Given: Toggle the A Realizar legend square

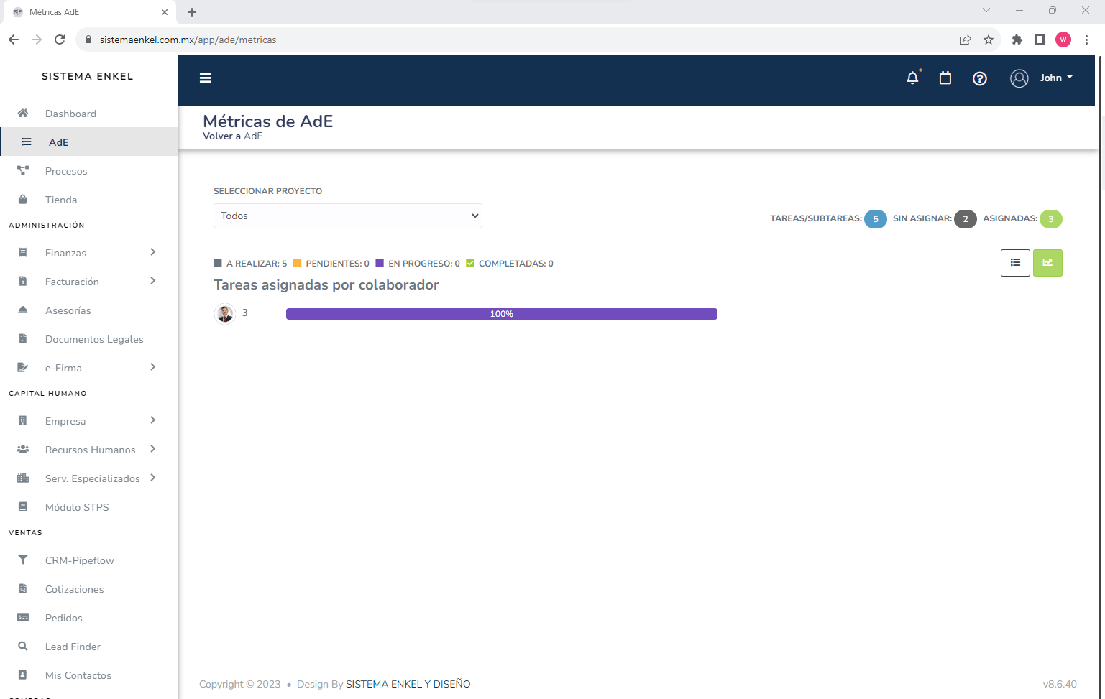Looking at the screenshot, I should (x=218, y=264).
